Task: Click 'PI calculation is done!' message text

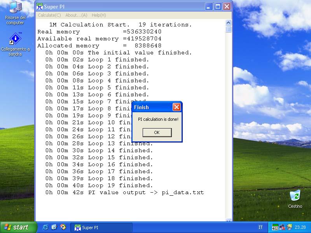Action: pyautogui.click(x=158, y=119)
